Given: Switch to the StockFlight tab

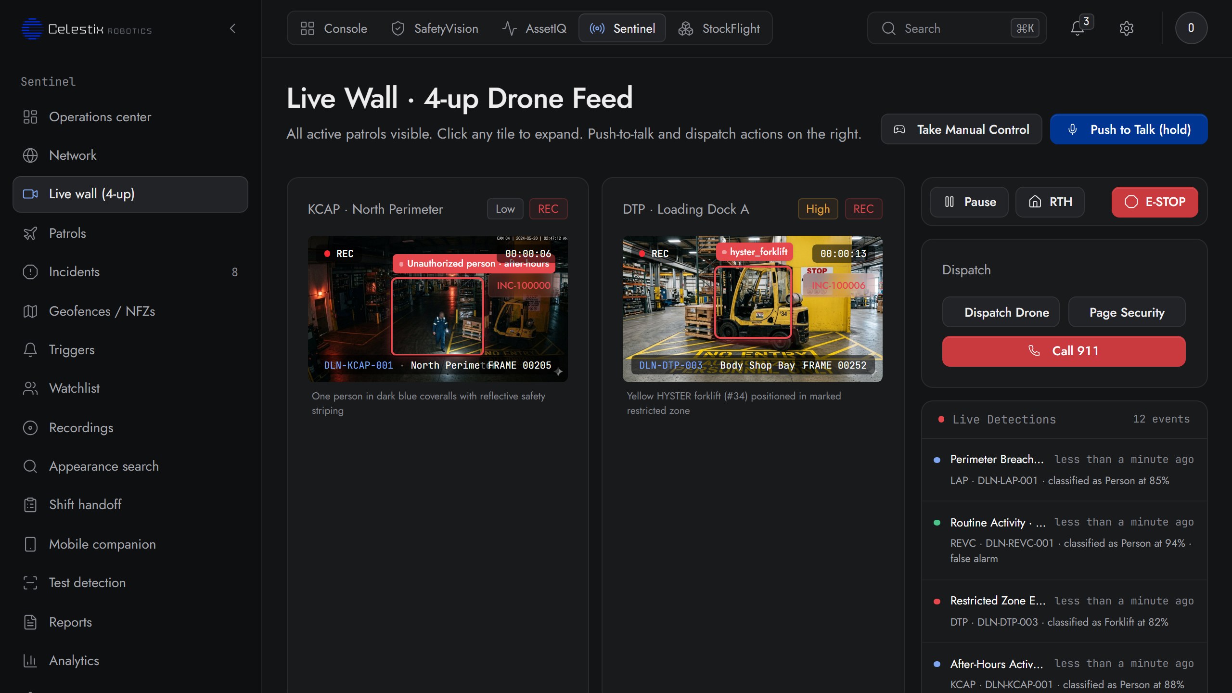Looking at the screenshot, I should (719, 28).
